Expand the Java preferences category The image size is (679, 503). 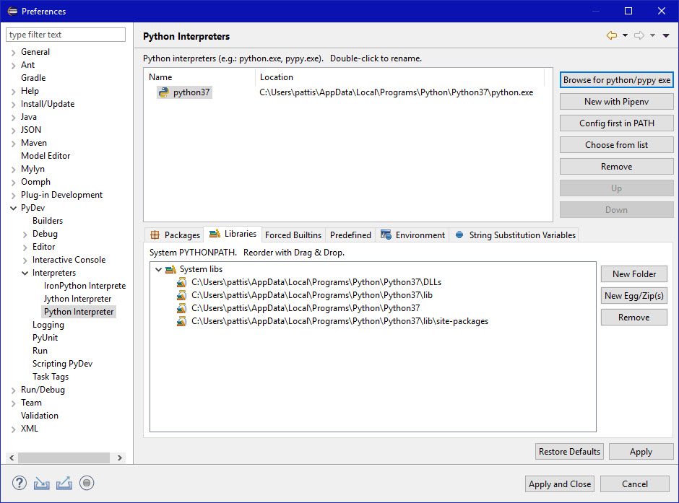coord(13,117)
